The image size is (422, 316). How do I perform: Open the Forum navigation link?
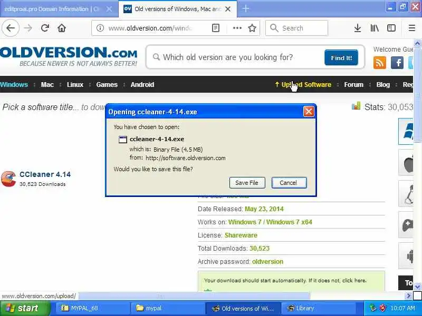click(353, 85)
